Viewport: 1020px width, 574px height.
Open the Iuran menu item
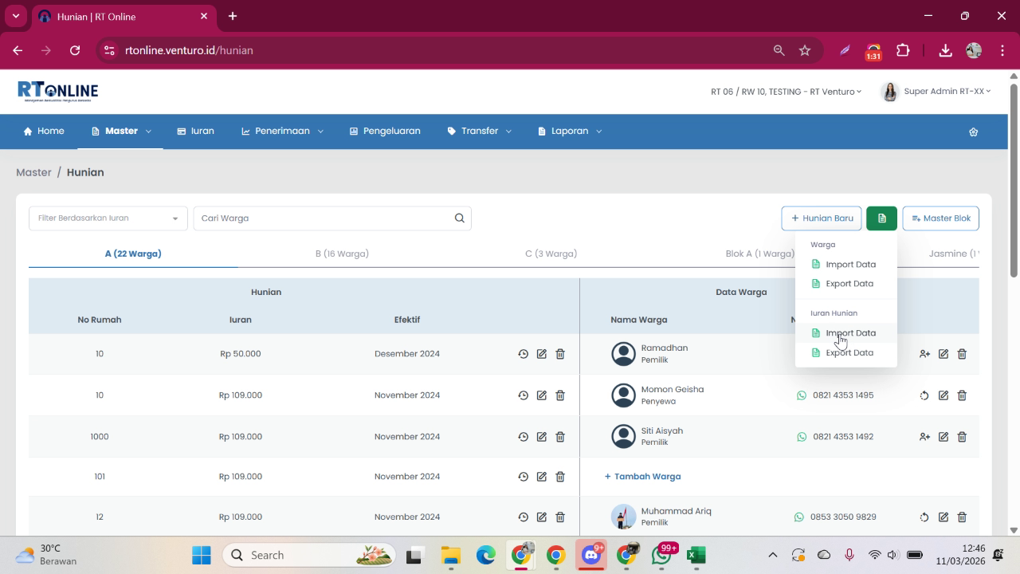(x=195, y=131)
